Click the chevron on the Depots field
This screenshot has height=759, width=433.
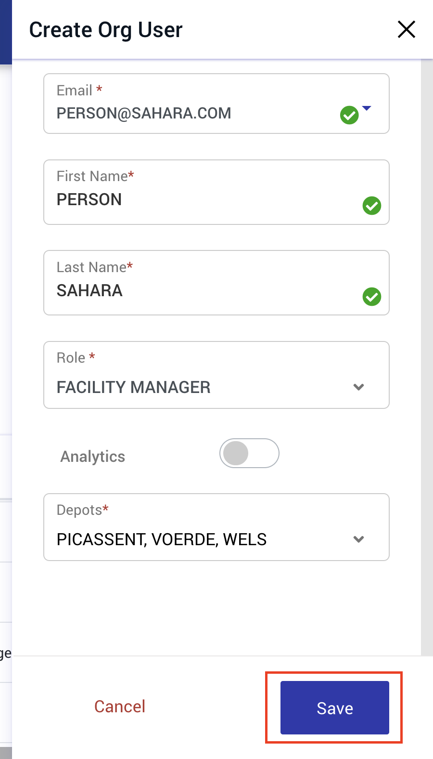[358, 539]
